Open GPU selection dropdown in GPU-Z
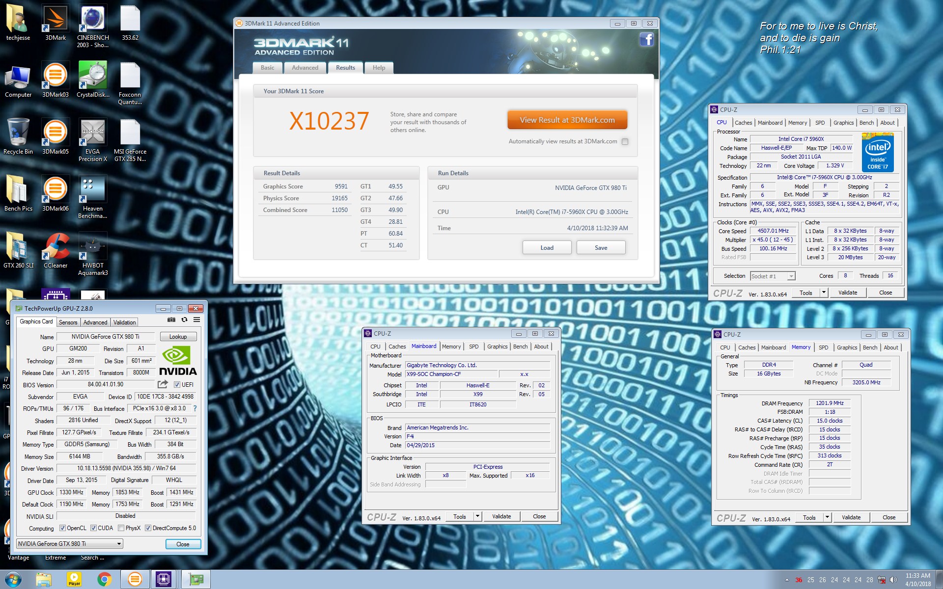Screen dimensions: 943x589 (69, 544)
